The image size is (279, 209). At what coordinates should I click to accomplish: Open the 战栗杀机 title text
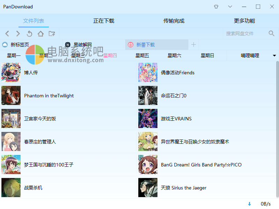pos(33,188)
